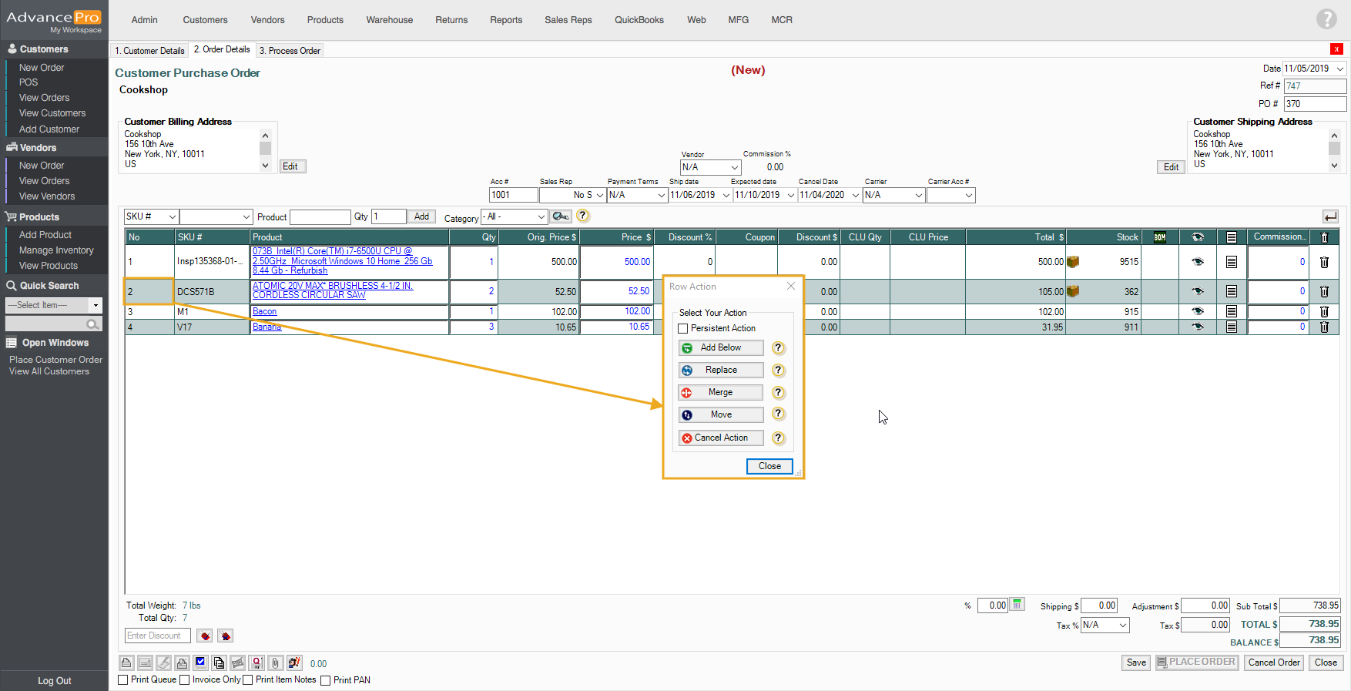Image resolution: width=1351 pixels, height=691 pixels.
Task: Open notes icon for row 1
Action: tap(1231, 262)
